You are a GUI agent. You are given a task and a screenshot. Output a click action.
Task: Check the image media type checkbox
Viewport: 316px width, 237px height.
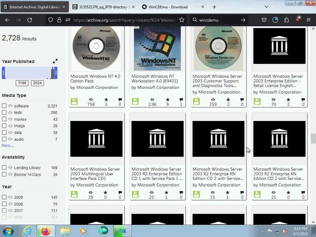(4, 126)
